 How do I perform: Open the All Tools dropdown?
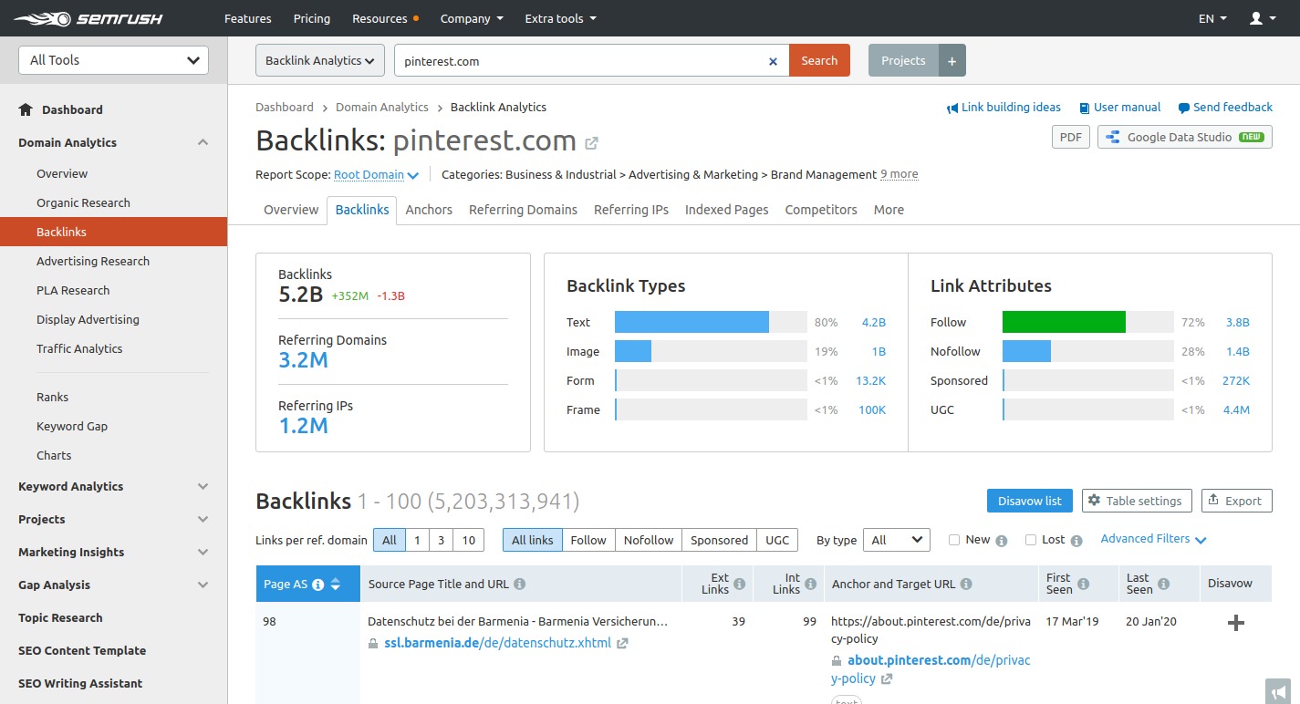pyautogui.click(x=114, y=60)
